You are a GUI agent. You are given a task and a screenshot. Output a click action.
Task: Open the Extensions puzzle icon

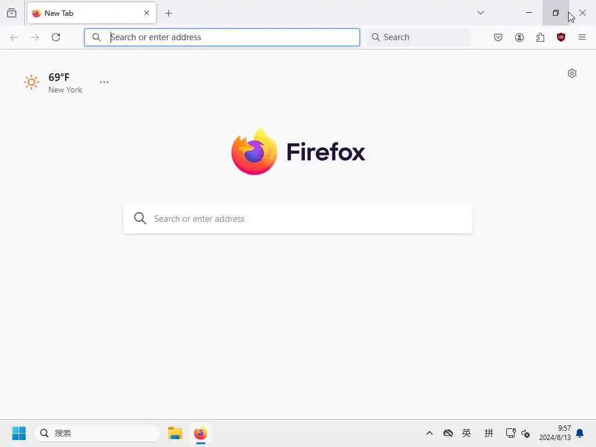click(x=540, y=37)
